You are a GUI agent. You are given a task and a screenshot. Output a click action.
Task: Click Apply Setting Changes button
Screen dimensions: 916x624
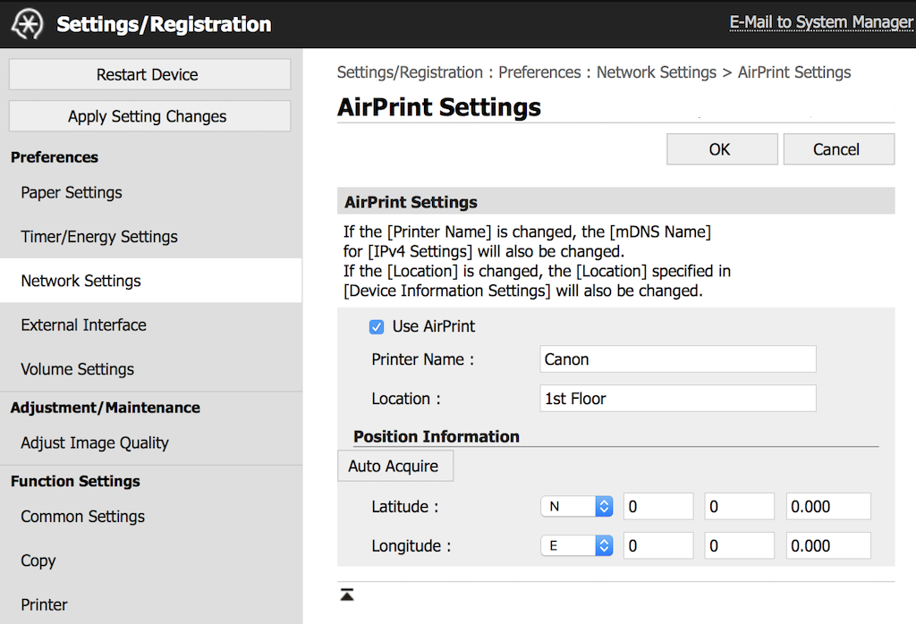(149, 116)
